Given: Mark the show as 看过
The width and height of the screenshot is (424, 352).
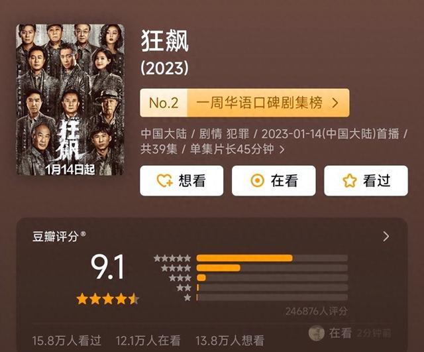Looking at the screenshot, I should click(366, 180).
